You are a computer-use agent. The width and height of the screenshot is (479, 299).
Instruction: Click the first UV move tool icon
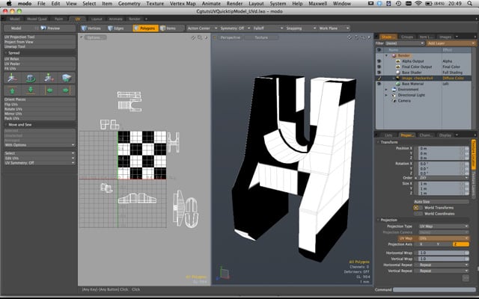pyautogui.click(x=13, y=77)
